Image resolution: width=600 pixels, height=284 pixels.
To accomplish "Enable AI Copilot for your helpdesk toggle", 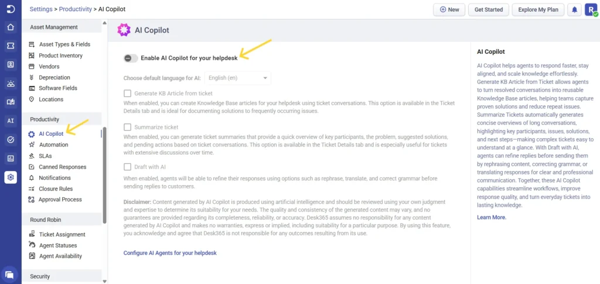I will 131,58.
